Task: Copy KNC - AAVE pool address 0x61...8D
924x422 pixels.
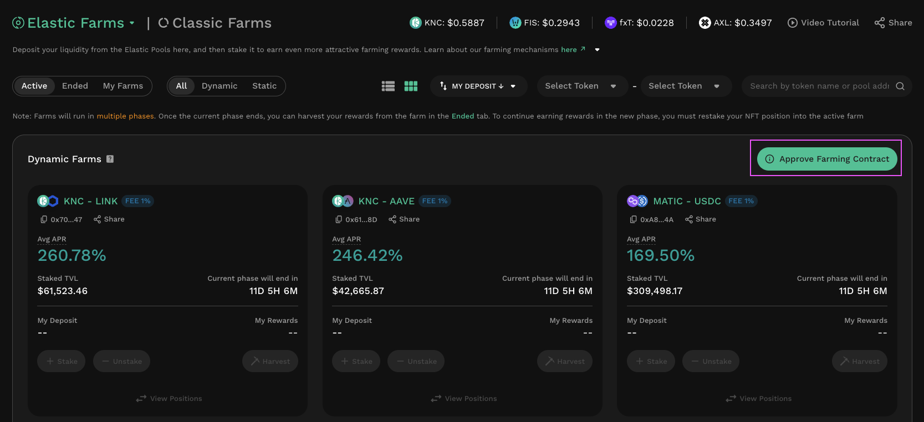Action: pos(339,219)
